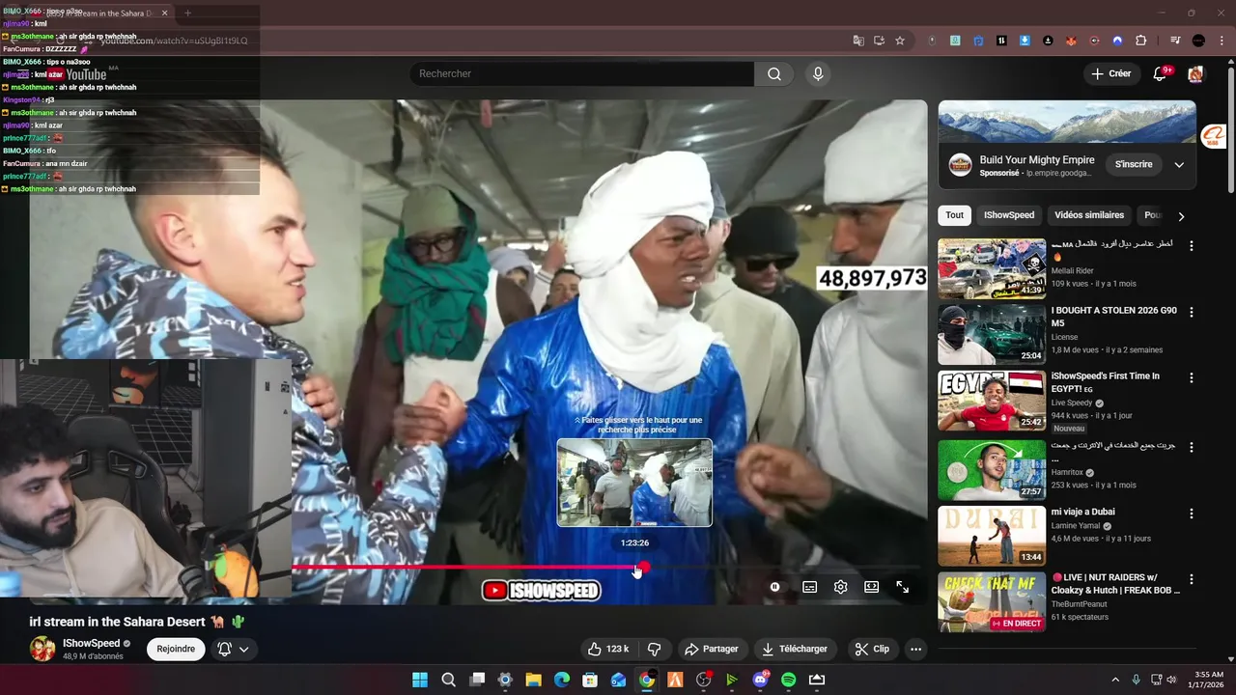Open the Chrome extensions puzzle icon

tap(1140, 41)
